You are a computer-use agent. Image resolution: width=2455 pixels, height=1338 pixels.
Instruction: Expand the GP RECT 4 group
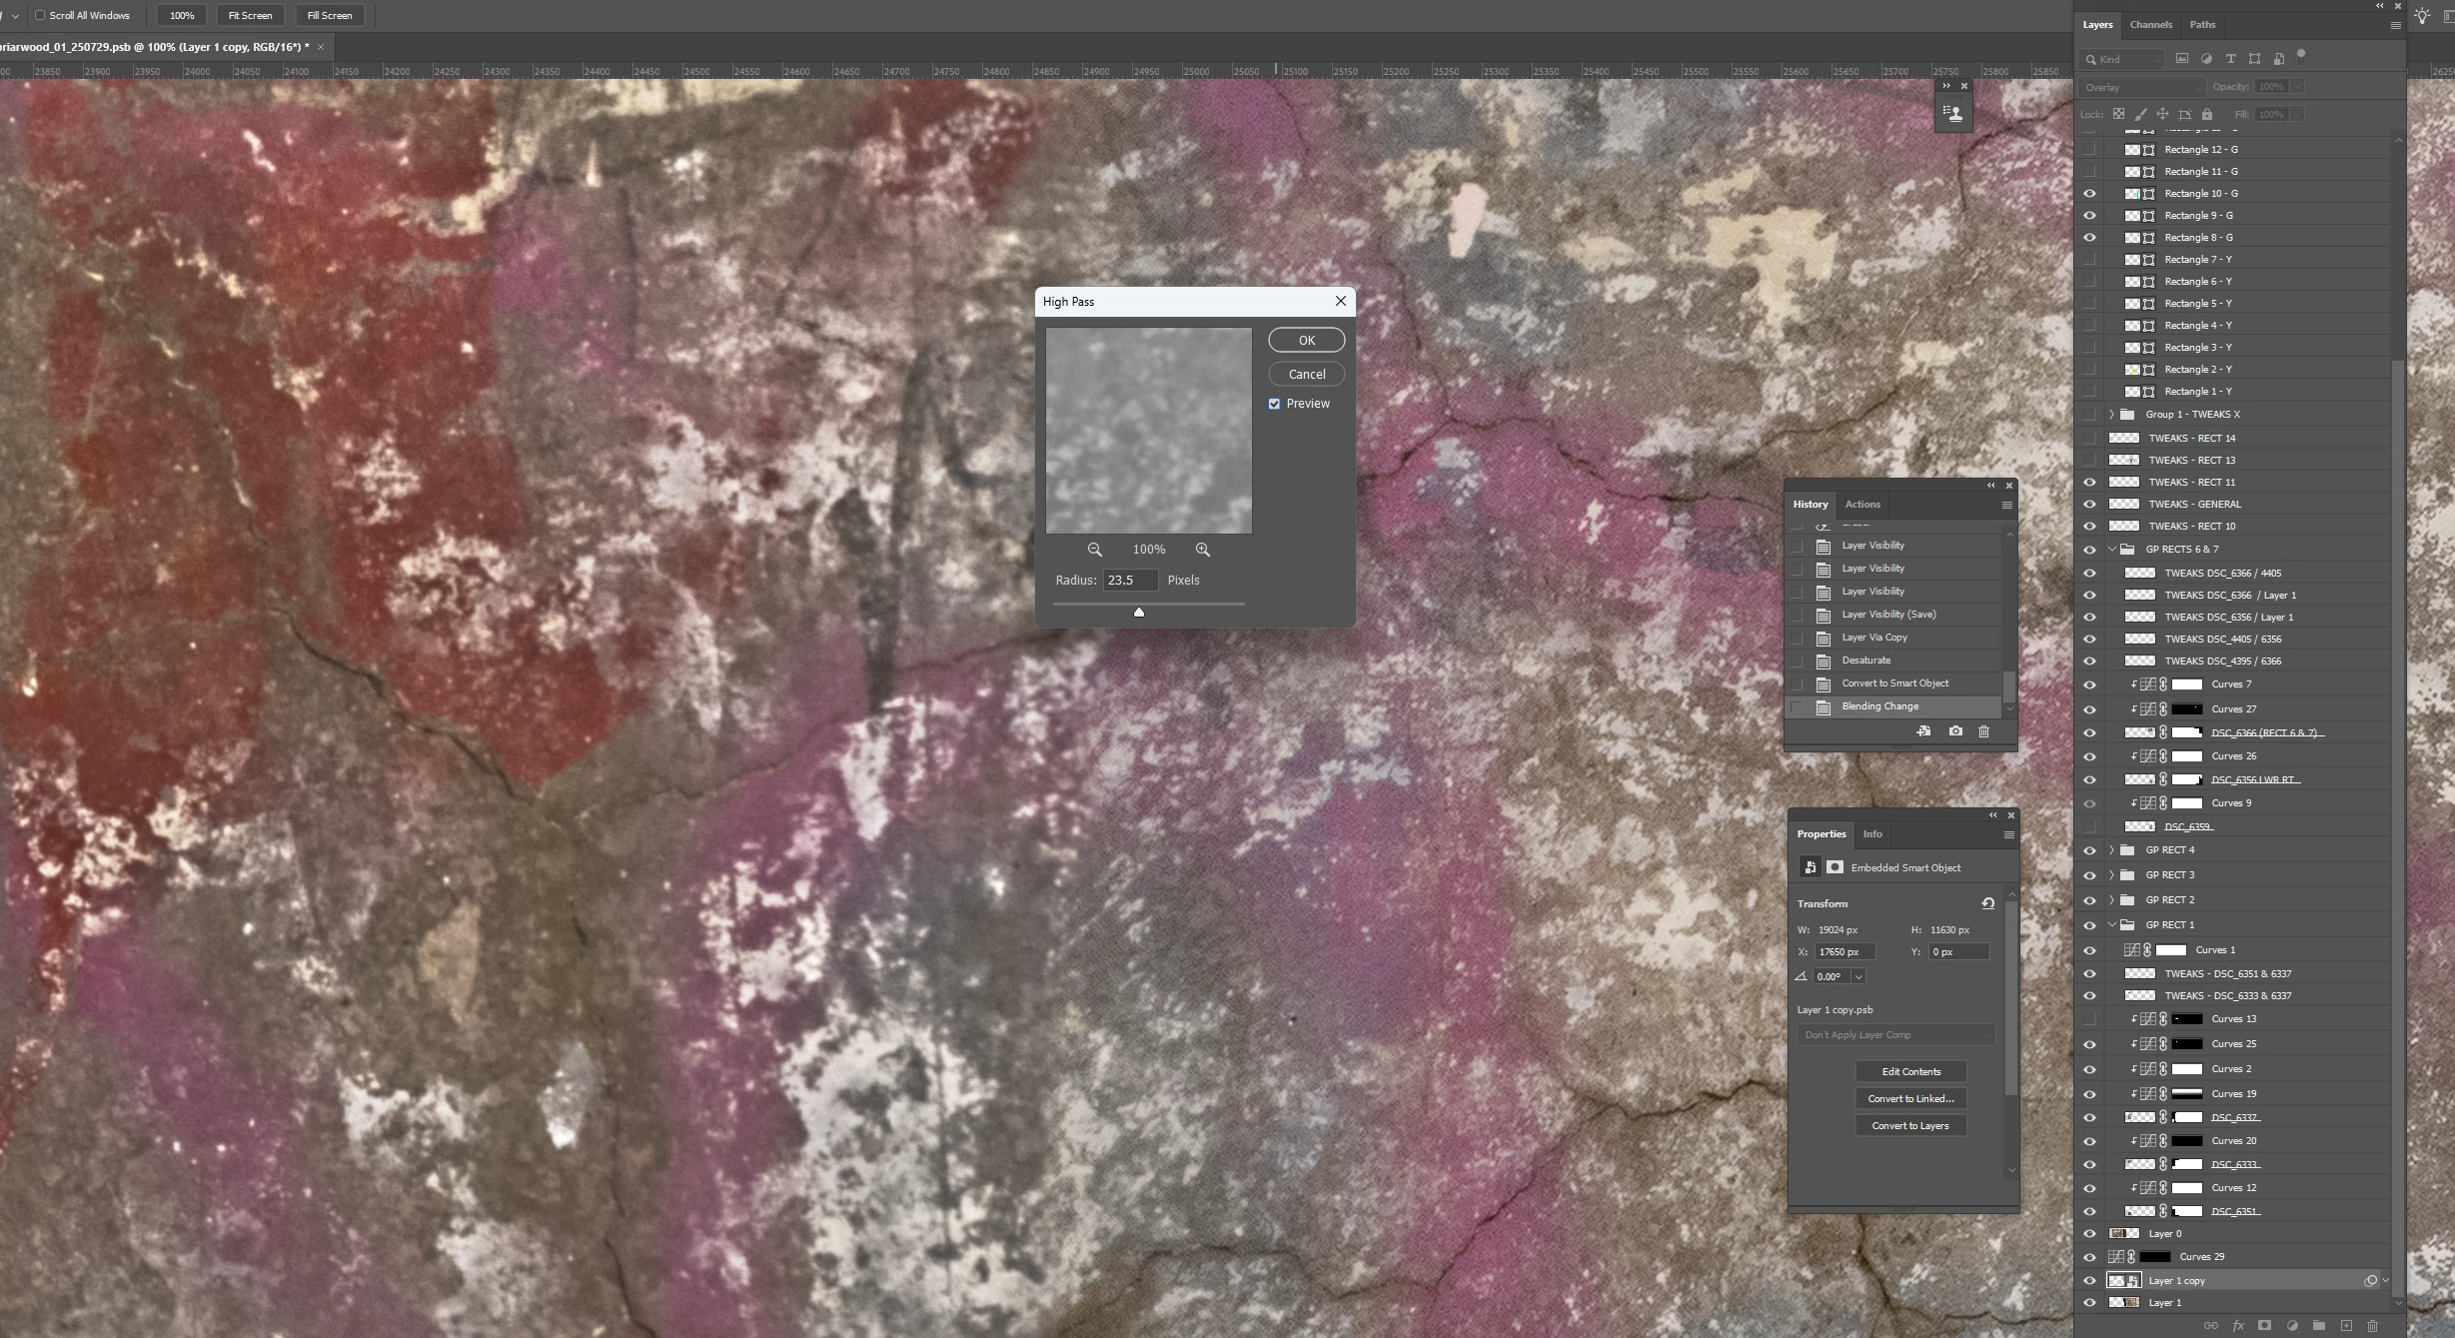2111,850
